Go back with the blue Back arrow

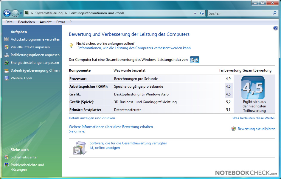click(x=7, y=13)
